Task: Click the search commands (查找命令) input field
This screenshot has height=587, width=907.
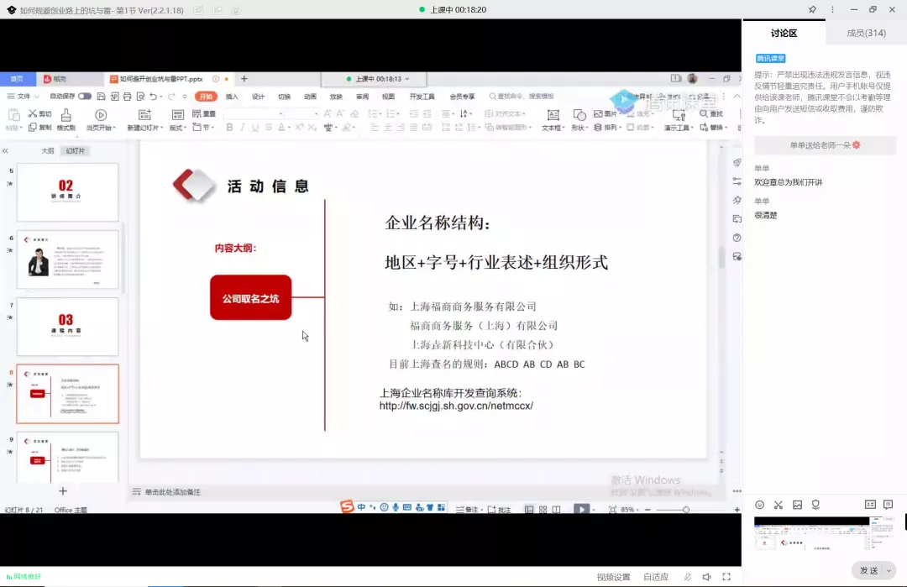Action: (x=522, y=96)
